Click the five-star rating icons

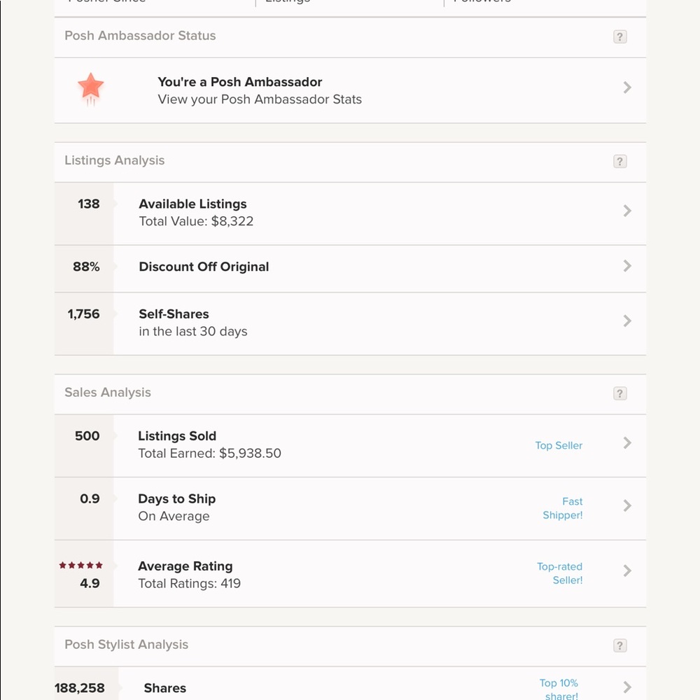click(81, 566)
